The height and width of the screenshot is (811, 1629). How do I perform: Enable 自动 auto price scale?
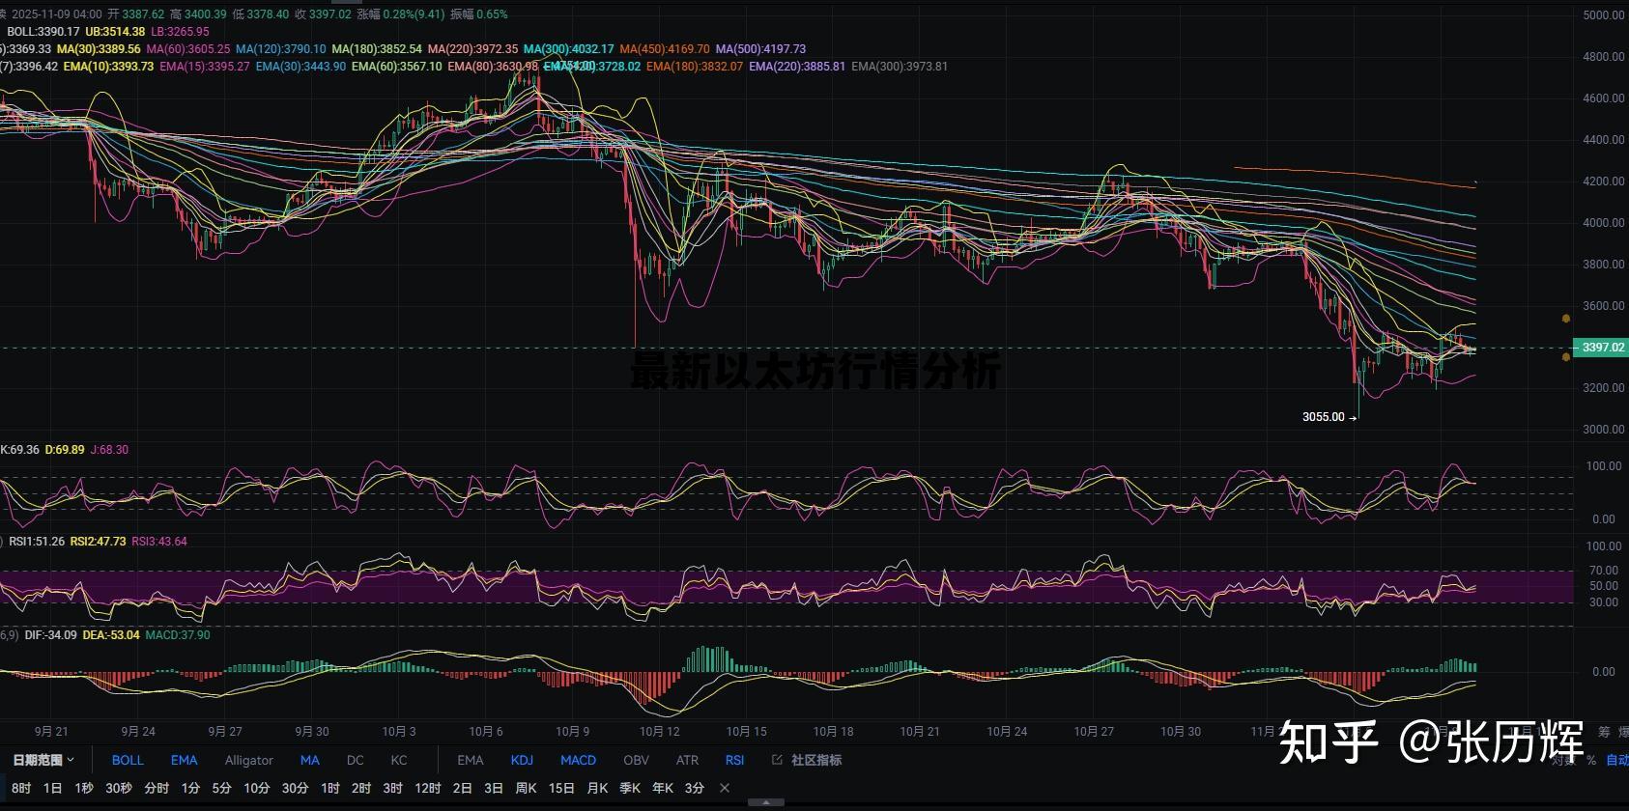(x=1616, y=760)
